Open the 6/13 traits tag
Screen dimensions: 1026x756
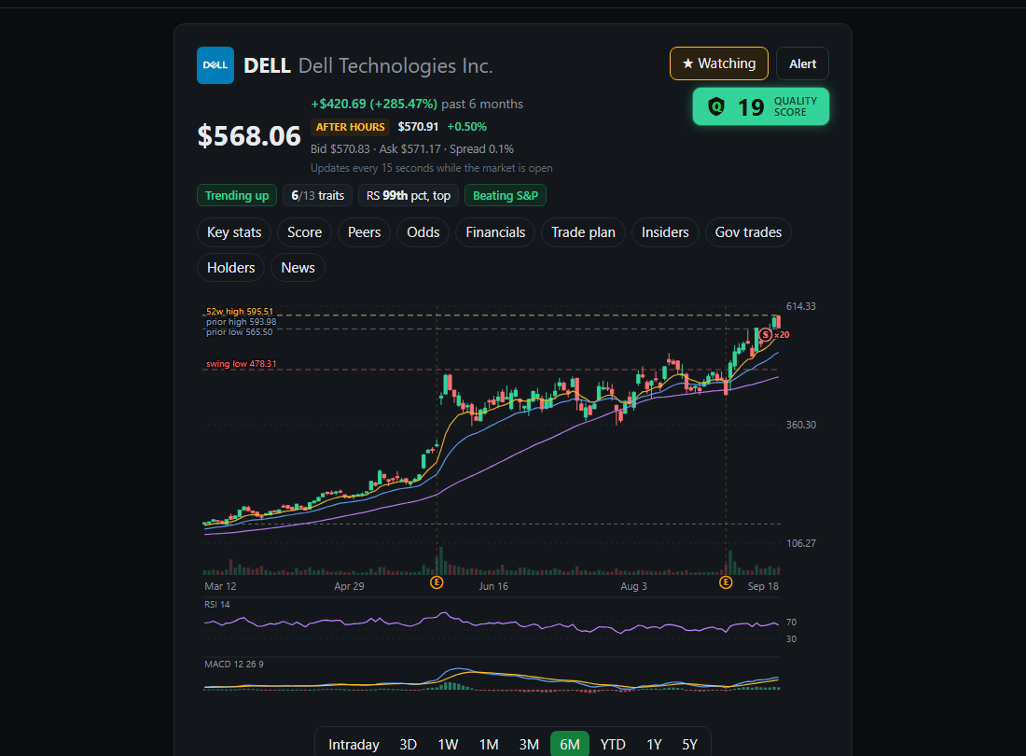[317, 196]
